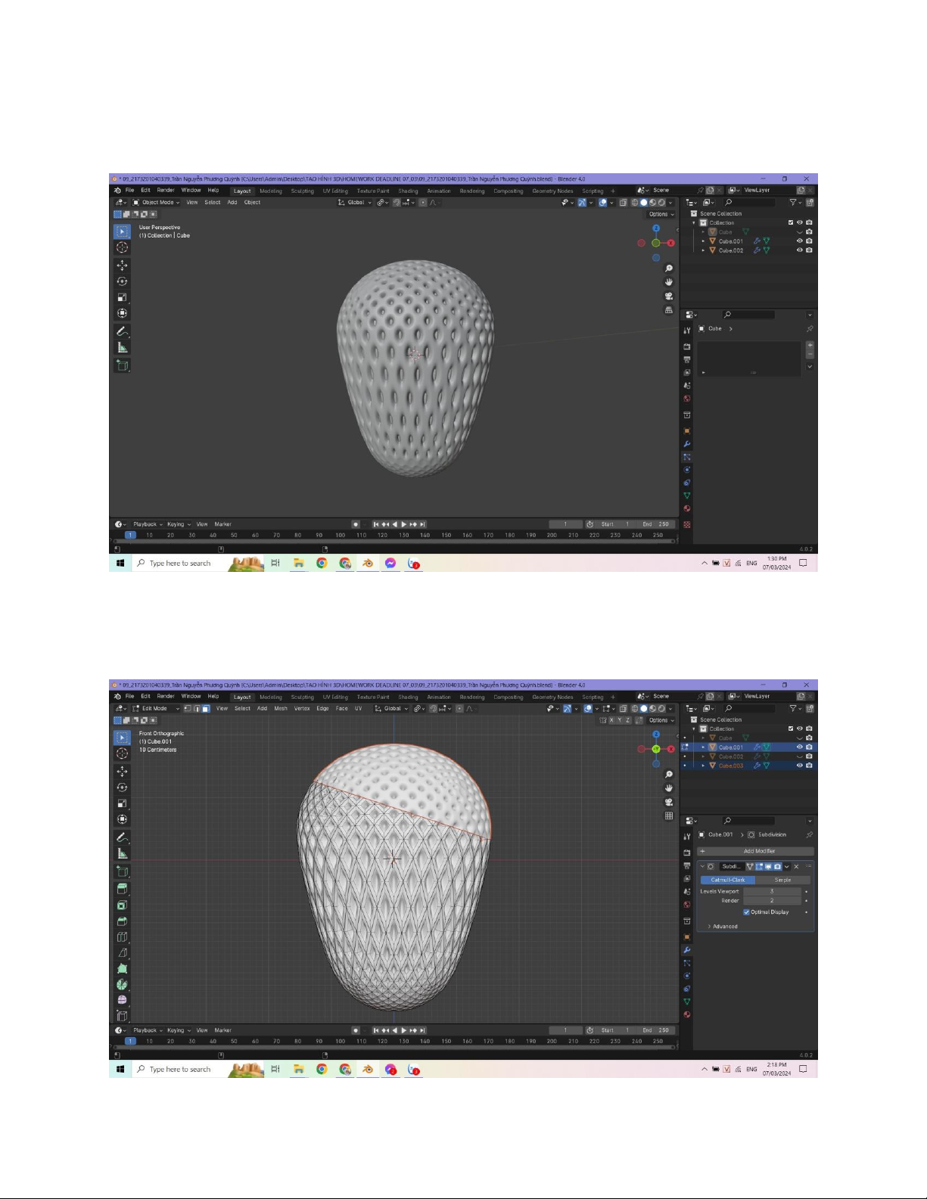
Task: Select the Inset Faces tool icon
Action: click(122, 905)
